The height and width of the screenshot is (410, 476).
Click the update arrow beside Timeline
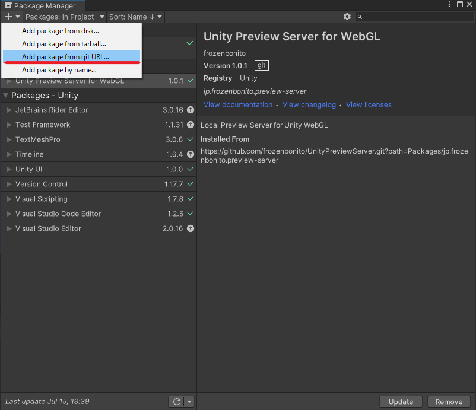[190, 154]
